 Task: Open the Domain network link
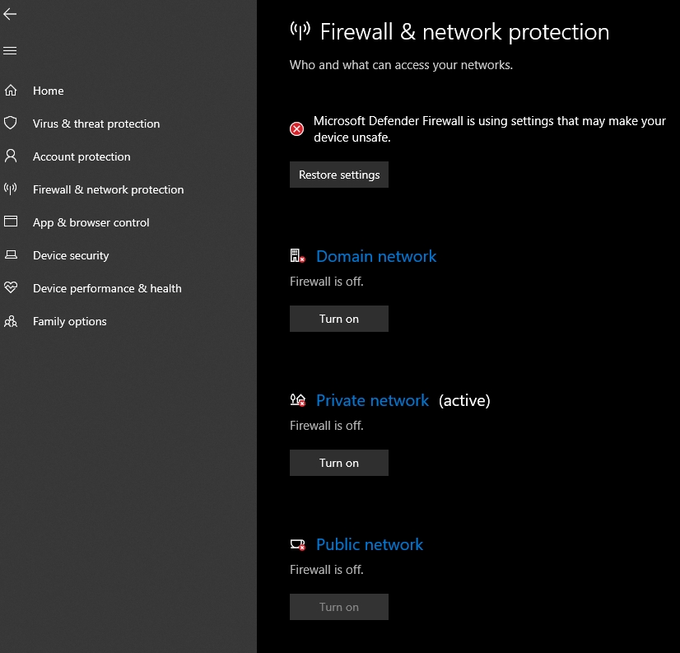coord(376,256)
